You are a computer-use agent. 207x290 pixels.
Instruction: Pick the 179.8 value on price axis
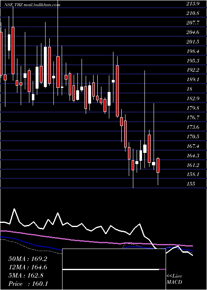tap(193, 108)
